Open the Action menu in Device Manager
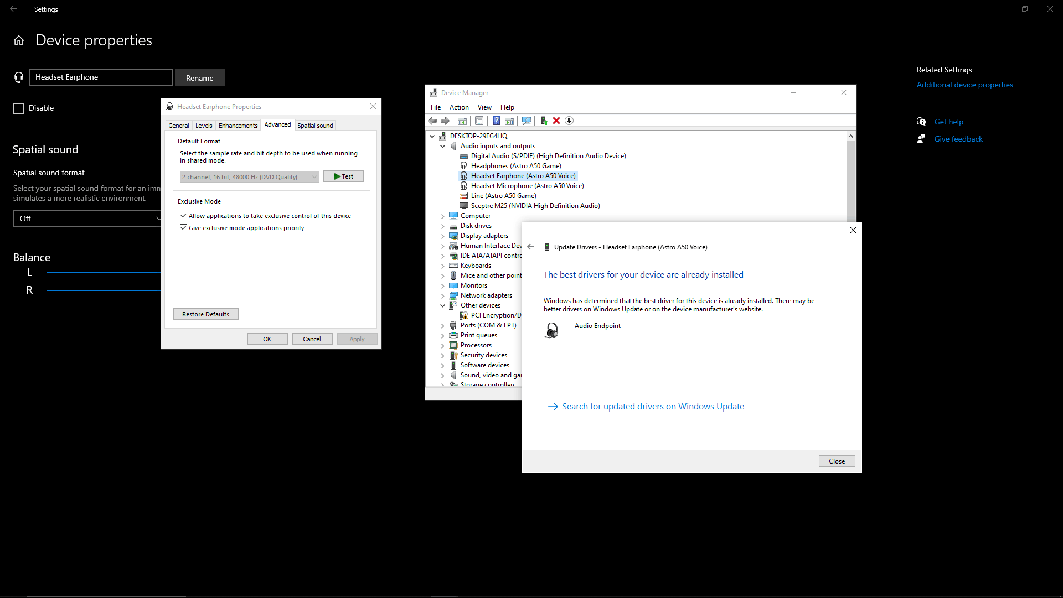Screen dimensions: 1063x598 pos(458,107)
